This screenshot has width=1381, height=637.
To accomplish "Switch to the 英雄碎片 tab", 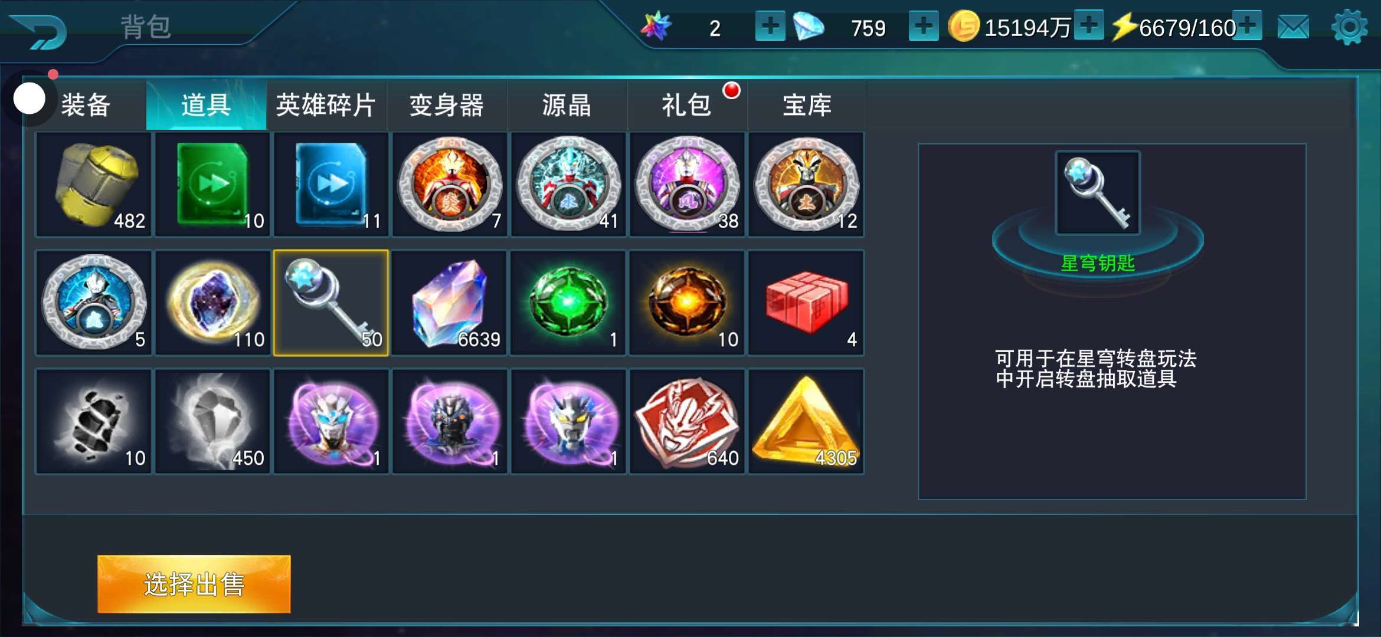I will (326, 105).
